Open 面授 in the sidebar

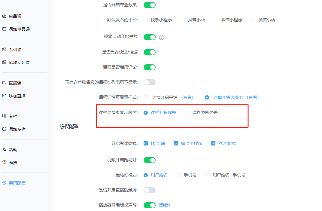pyautogui.click(x=13, y=163)
